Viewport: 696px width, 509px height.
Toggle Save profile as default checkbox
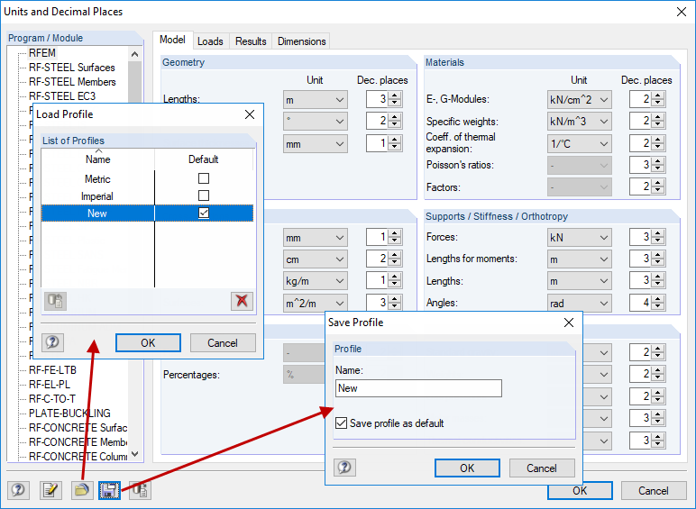click(341, 423)
